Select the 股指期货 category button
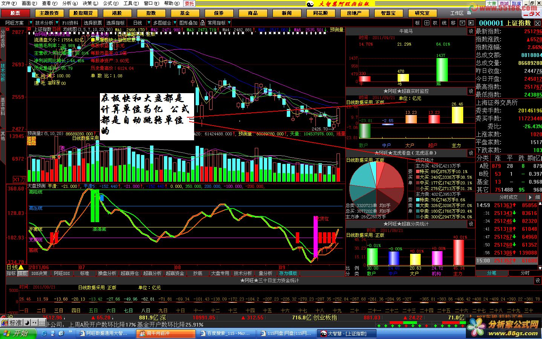The image size is (542, 339). pyautogui.click(x=83, y=13)
